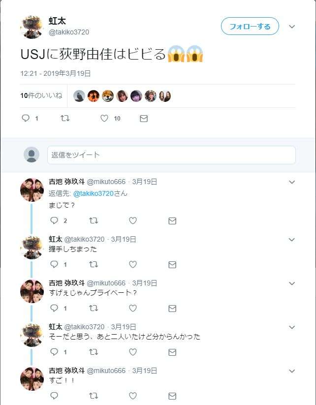
Task: Like the まじで？ reply
Action: pyautogui.click(x=133, y=220)
